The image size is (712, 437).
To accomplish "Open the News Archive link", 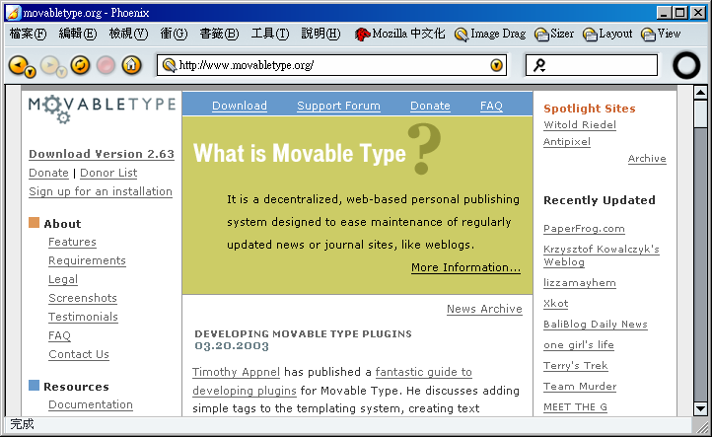I will tap(484, 309).
